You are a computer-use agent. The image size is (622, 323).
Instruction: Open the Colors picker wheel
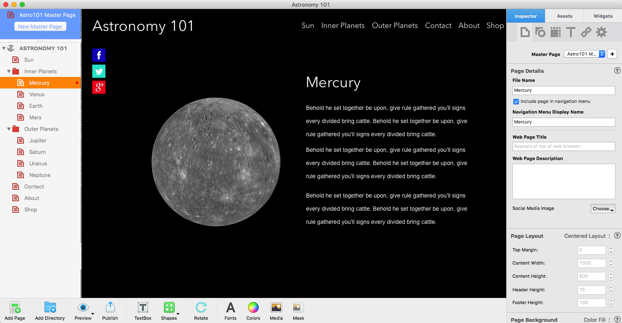pos(253,308)
